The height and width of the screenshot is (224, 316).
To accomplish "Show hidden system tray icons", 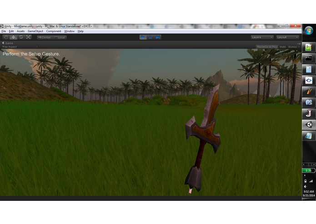I will (x=305, y=175).
